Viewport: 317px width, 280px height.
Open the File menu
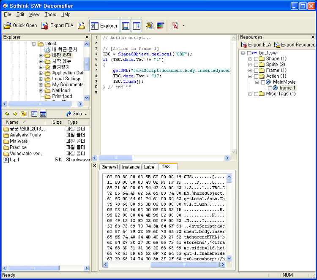[8, 14]
